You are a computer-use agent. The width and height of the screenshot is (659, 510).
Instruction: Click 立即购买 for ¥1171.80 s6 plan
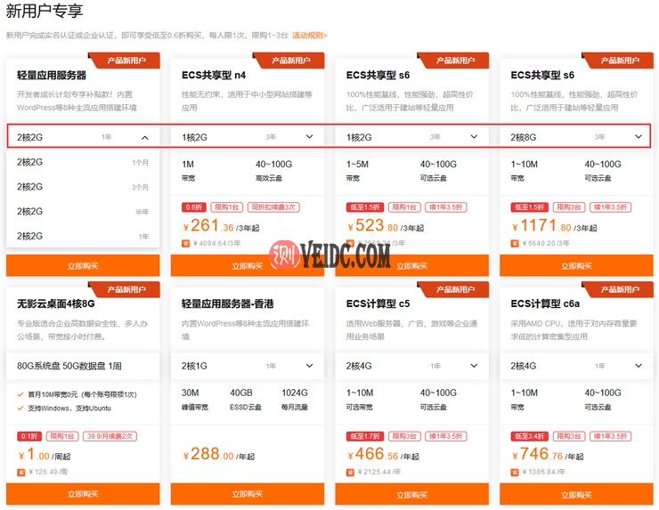point(576,265)
